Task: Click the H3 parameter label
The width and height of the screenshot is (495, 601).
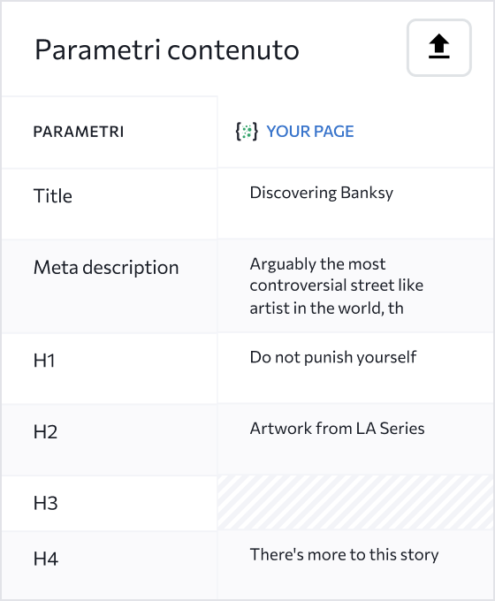Action: pyautogui.click(x=45, y=503)
